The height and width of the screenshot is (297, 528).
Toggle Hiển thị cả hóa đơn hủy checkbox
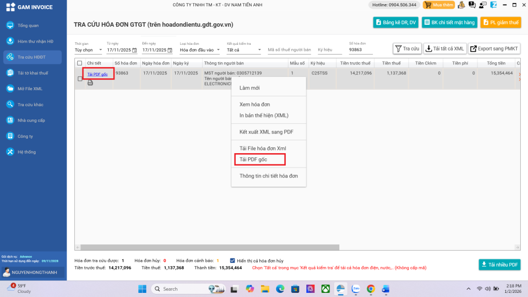233,261
